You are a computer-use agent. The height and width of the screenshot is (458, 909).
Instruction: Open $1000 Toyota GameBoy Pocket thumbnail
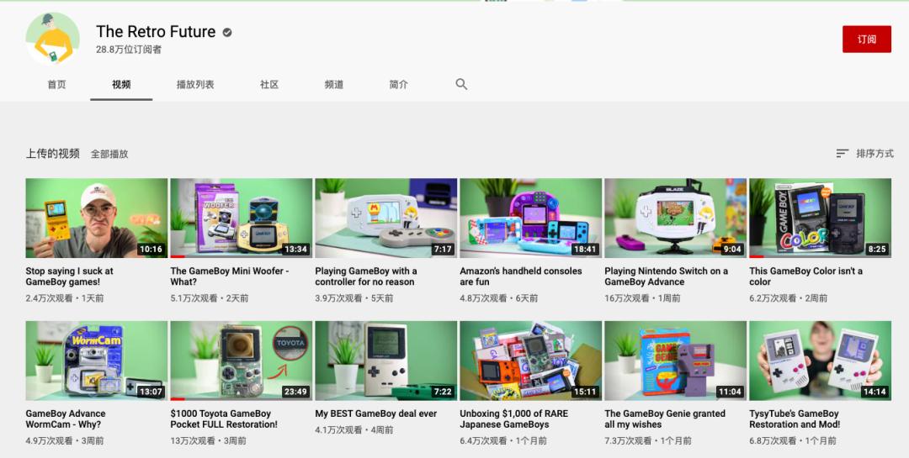tap(242, 361)
